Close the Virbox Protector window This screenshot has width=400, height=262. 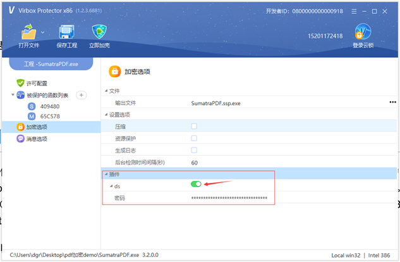click(x=385, y=11)
